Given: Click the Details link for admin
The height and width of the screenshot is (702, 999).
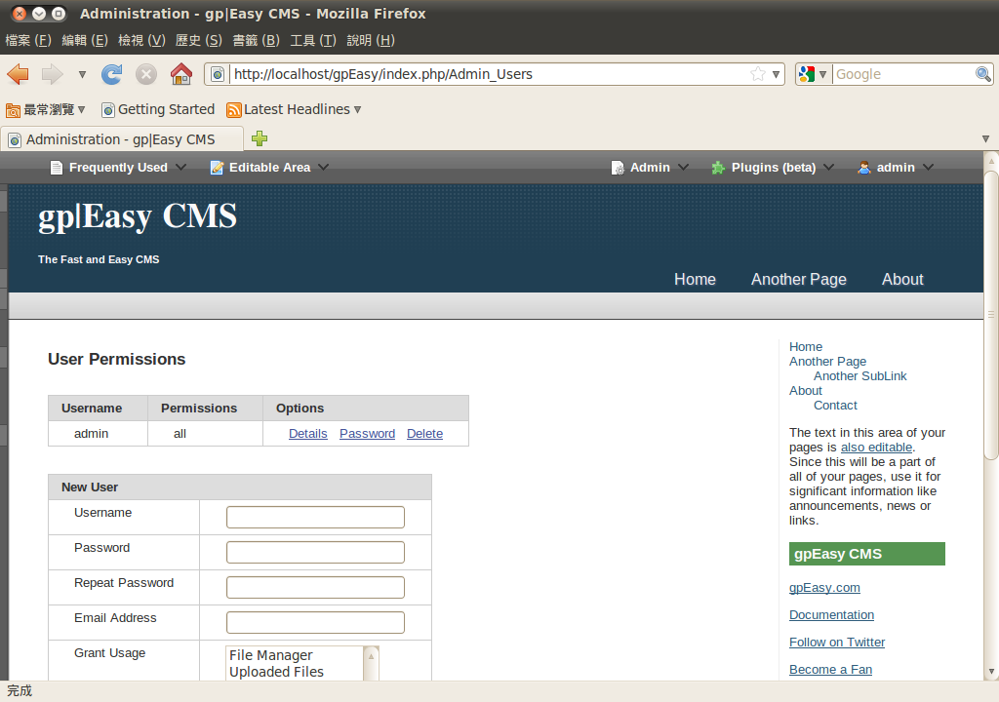Looking at the screenshot, I should (x=307, y=434).
